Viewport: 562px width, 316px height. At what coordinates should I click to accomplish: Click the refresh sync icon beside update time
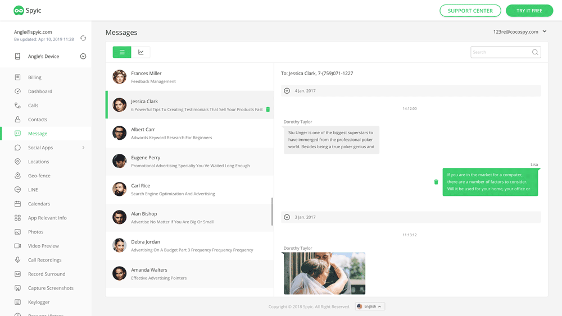(83, 38)
